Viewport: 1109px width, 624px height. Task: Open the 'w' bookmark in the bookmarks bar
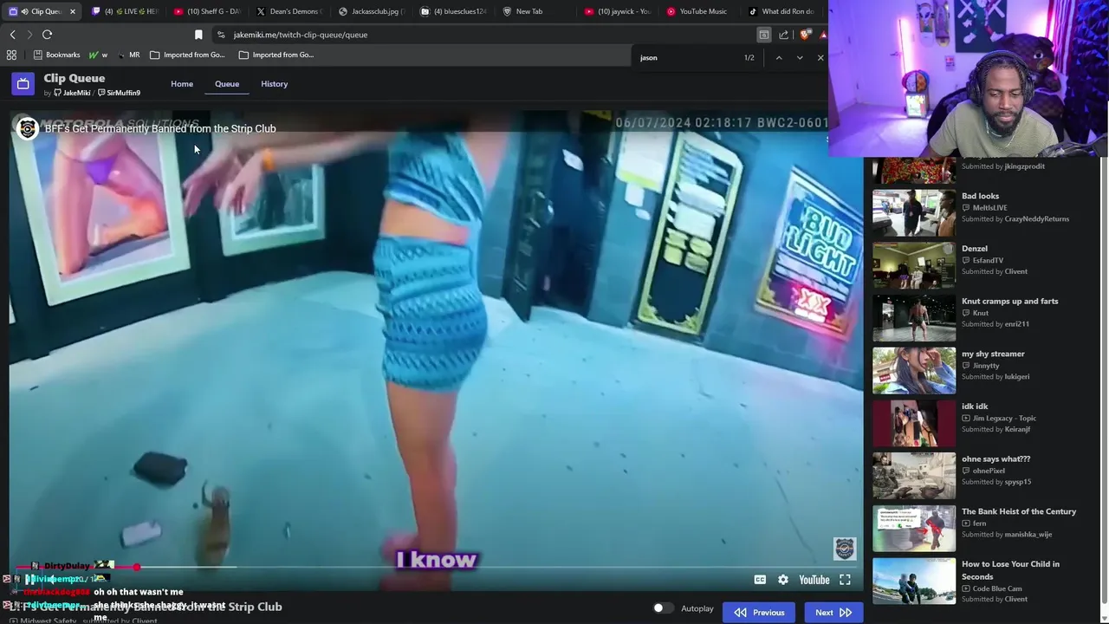tap(98, 55)
